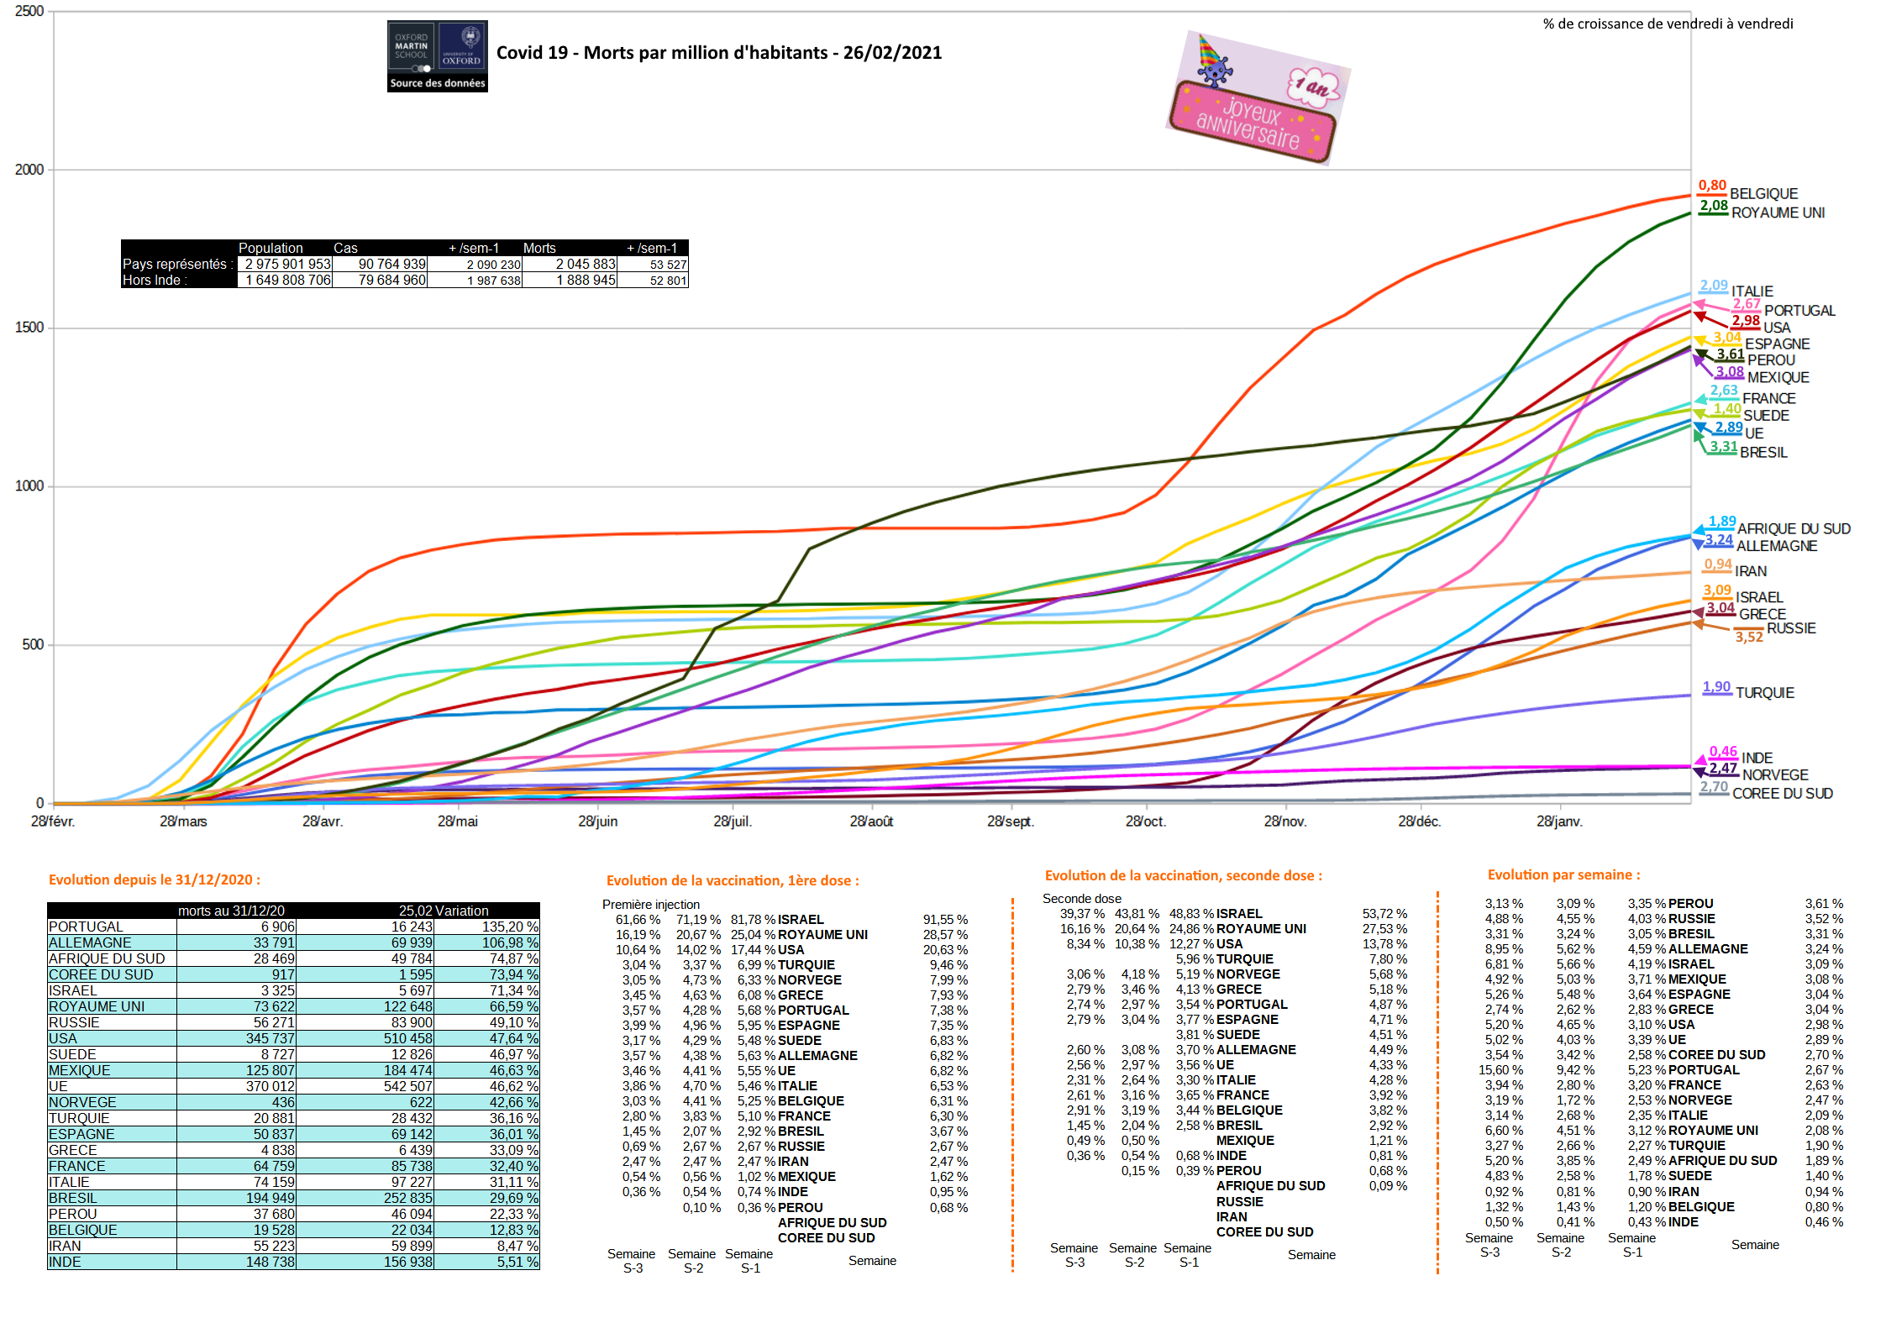Click the ISRAEL first-dose vaccination row
The height and width of the screenshot is (1344, 1886).
tap(800, 920)
